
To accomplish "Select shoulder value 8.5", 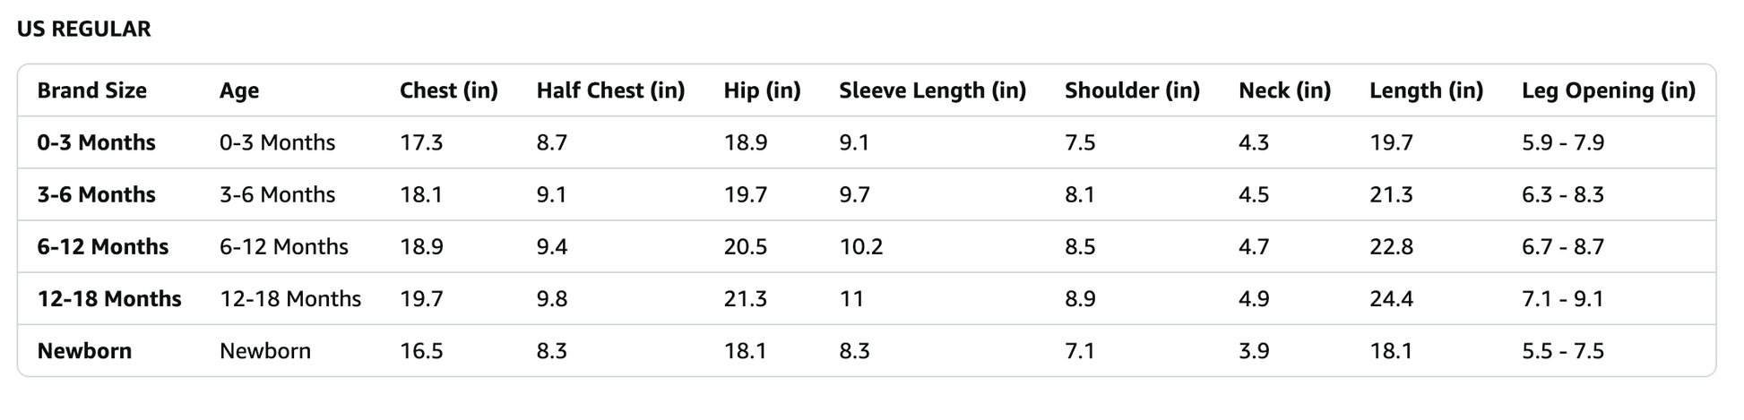I will pos(1080,246).
